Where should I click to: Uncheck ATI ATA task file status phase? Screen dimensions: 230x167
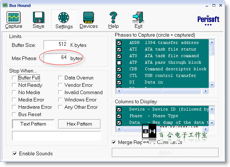(x=119, y=49)
